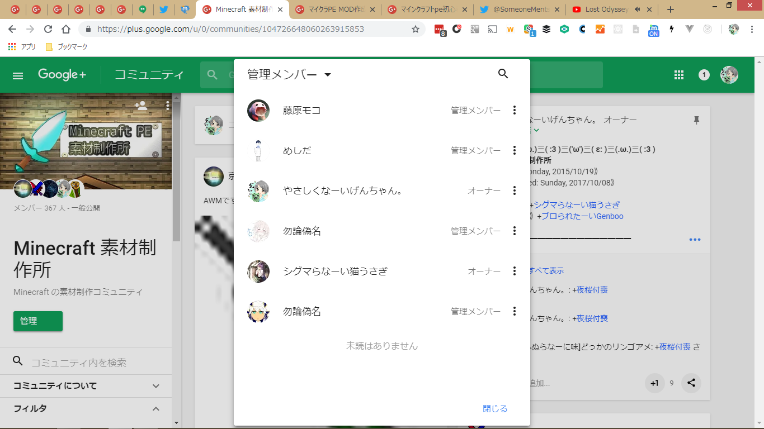Open the Google apps grid
Image resolution: width=764 pixels, height=429 pixels.
679,75
